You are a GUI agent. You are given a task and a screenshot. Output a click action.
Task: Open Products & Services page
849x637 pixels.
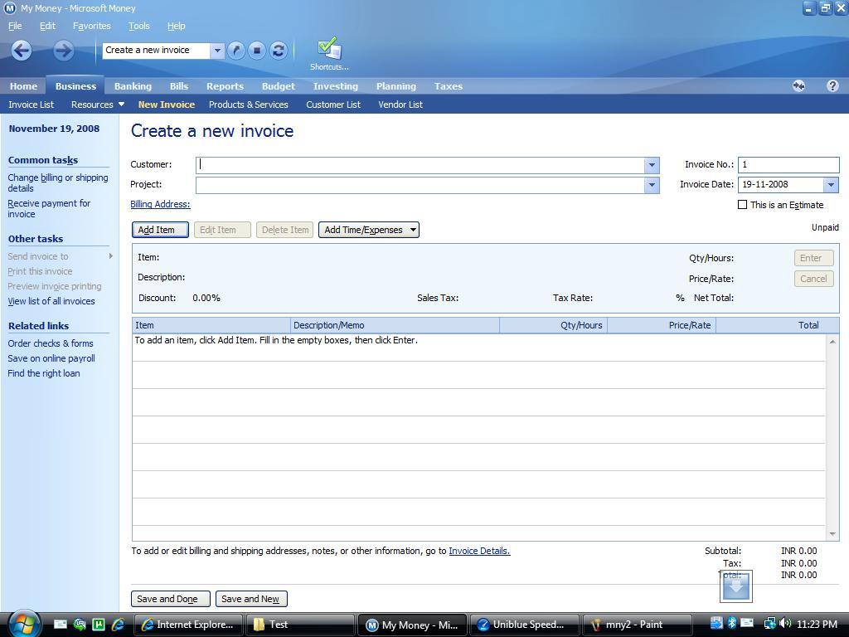click(x=248, y=105)
